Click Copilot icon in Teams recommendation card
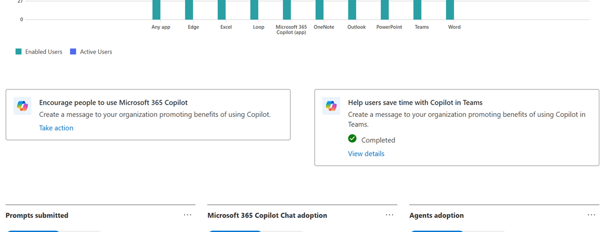607x232 pixels. [x=331, y=106]
